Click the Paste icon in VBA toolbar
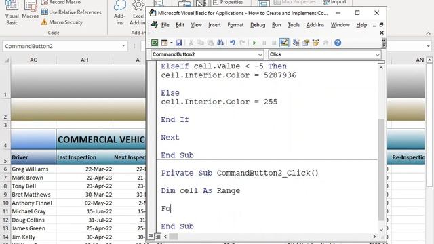This screenshot has width=434, height=244. pos(210,43)
